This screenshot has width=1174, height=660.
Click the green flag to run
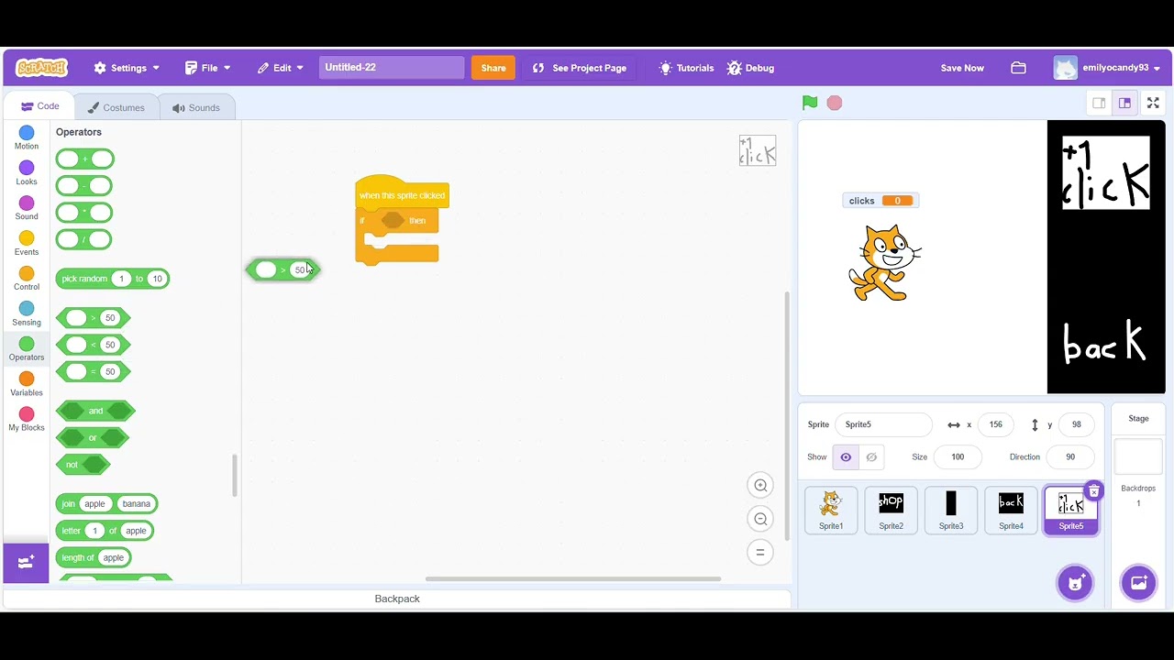click(810, 103)
